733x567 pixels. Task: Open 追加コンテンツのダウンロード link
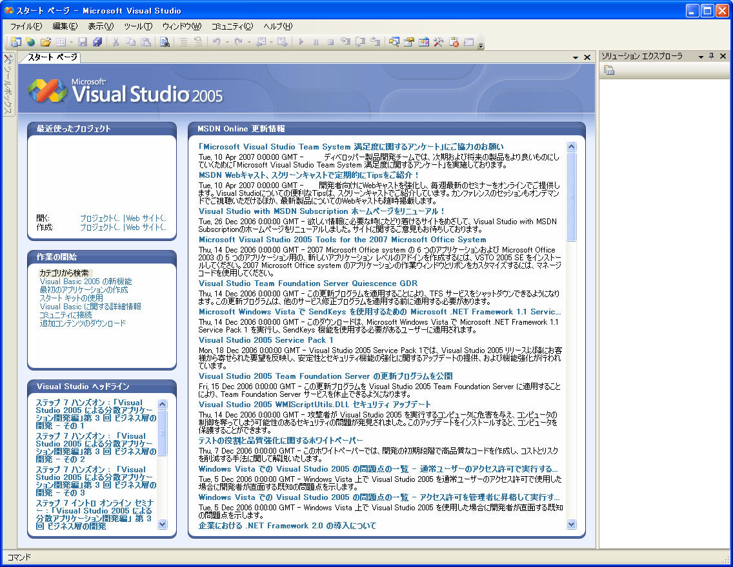(83, 323)
